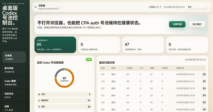Click the 可恢复 column header
Image resolution: width=213 pixels, height=112 pixels.
point(165,68)
